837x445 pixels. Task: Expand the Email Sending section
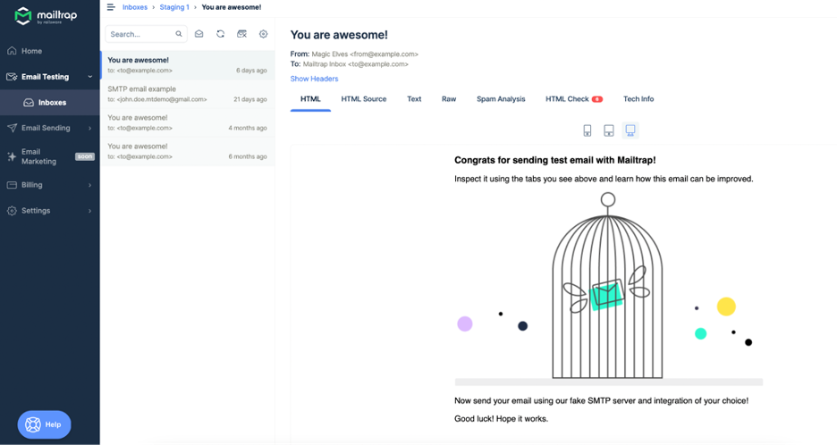89,128
